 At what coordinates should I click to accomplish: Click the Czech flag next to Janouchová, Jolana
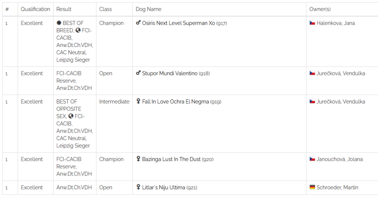312,159
